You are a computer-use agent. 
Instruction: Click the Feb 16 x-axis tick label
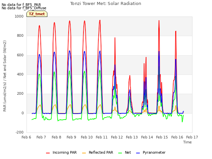pos(177,137)
